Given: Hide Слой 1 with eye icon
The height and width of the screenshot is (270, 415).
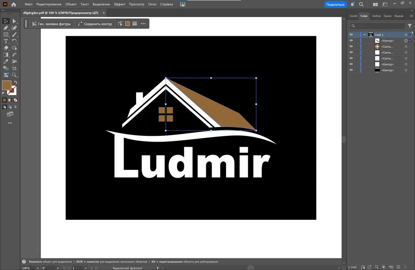Looking at the screenshot, I should (351, 35).
